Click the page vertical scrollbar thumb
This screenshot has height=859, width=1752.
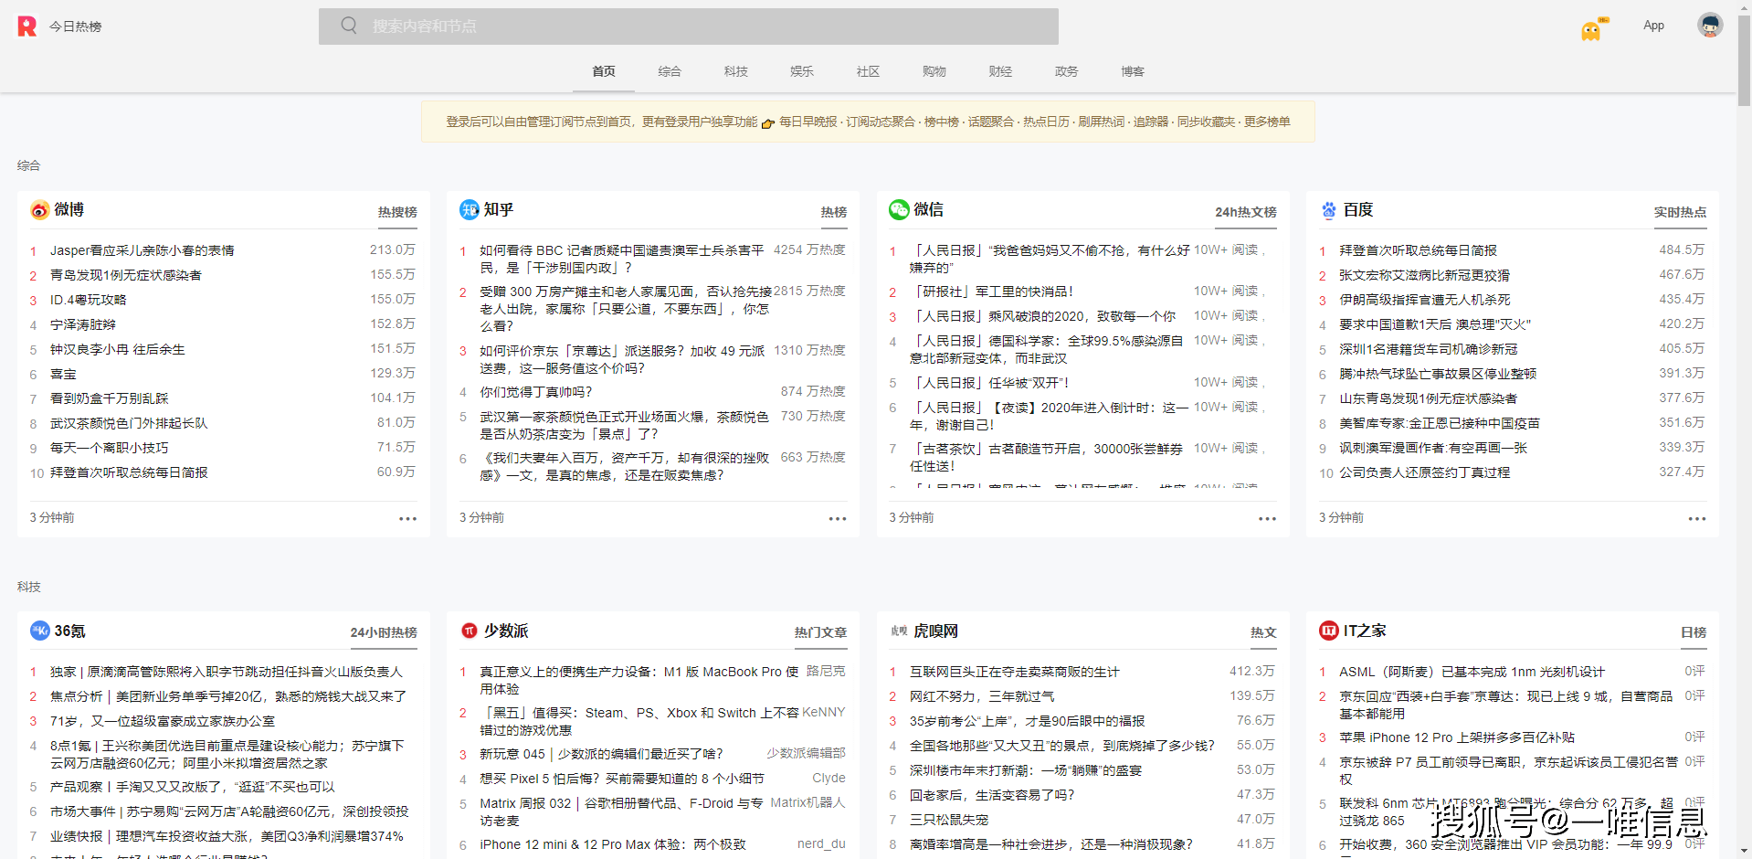click(1744, 60)
